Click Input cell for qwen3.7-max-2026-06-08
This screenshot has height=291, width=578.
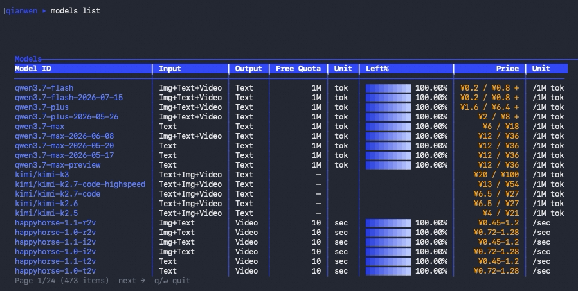tap(190, 136)
